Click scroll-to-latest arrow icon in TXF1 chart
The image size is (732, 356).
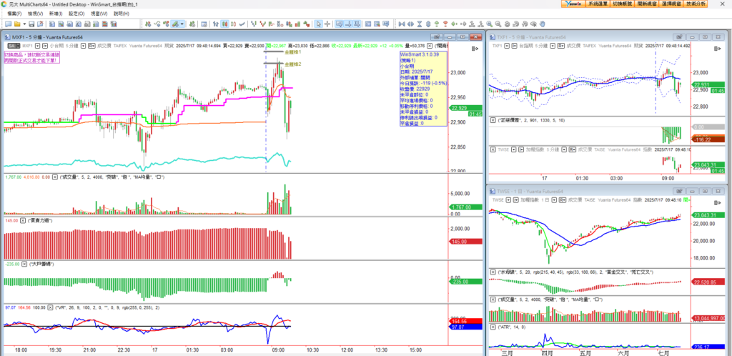click(716, 48)
